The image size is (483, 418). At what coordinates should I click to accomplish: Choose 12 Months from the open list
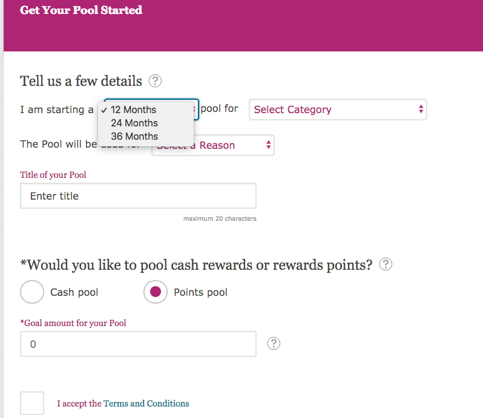click(134, 109)
